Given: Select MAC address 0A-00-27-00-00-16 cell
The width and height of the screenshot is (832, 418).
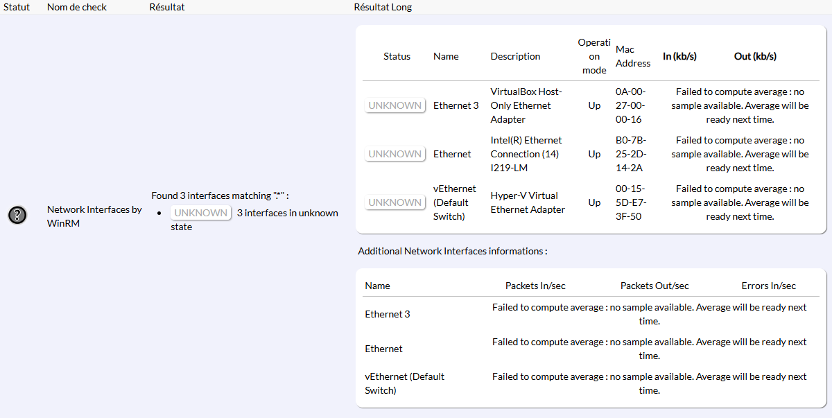Looking at the screenshot, I should click(x=630, y=105).
